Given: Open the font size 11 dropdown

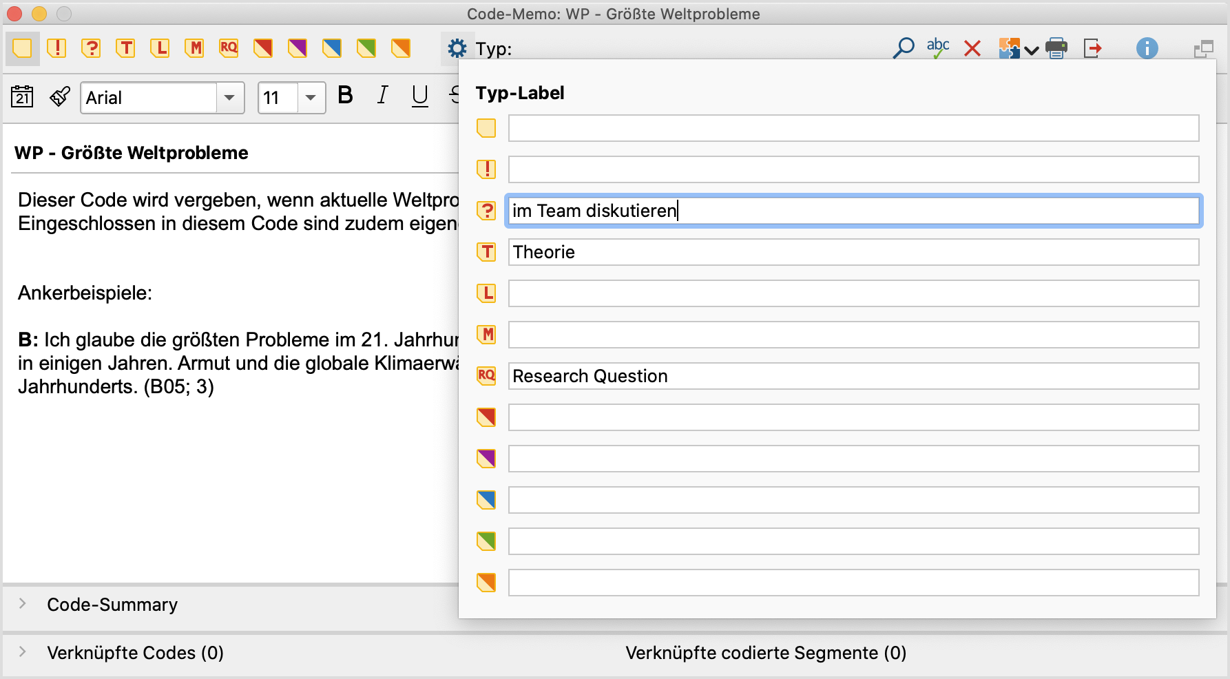Looking at the screenshot, I should (311, 98).
